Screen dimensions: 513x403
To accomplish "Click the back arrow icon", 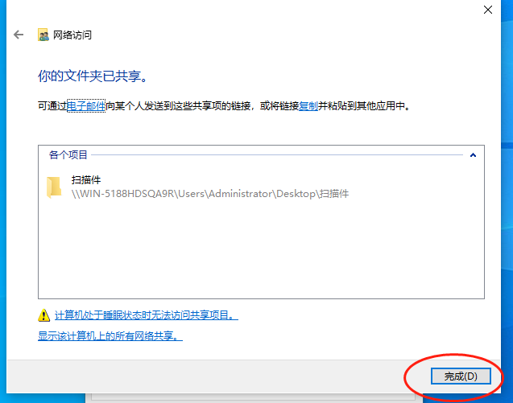I will tap(19, 35).
